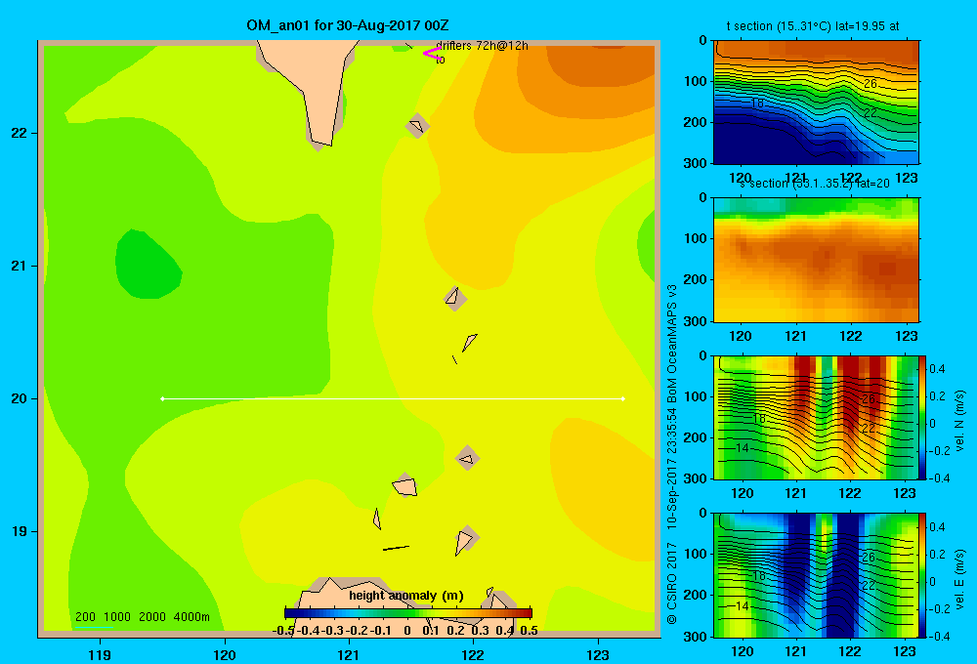Click the vertical CSIRO BoM OceanMAPS copyright text
This screenshot has height=664, width=977.
672,455
